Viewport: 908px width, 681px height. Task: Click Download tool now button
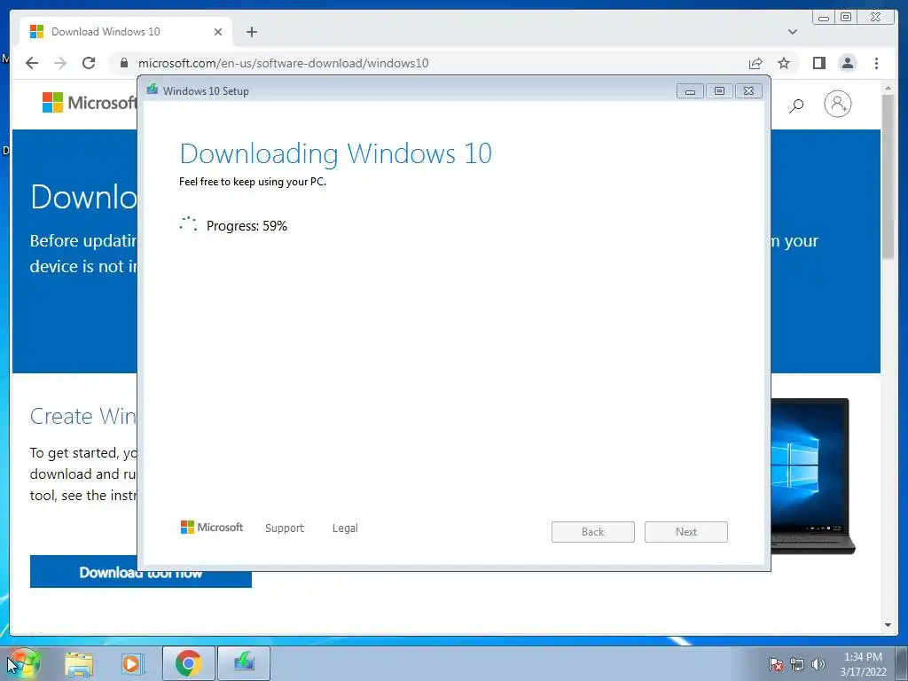click(x=141, y=572)
